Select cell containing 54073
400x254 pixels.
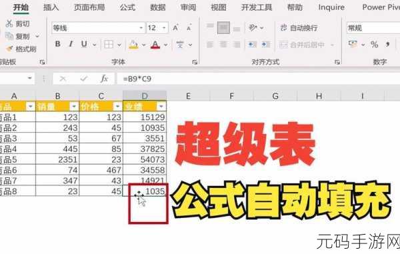[x=145, y=159]
